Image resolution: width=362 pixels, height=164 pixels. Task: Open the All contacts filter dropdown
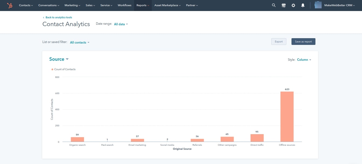(79, 42)
